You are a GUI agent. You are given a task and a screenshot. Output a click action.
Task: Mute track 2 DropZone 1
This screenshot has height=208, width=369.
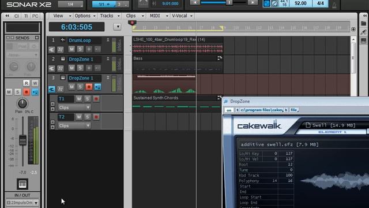(71, 68)
